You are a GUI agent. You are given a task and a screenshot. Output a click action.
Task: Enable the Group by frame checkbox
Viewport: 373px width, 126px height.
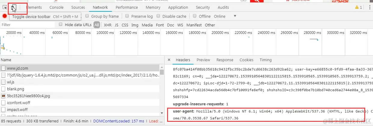(87, 16)
